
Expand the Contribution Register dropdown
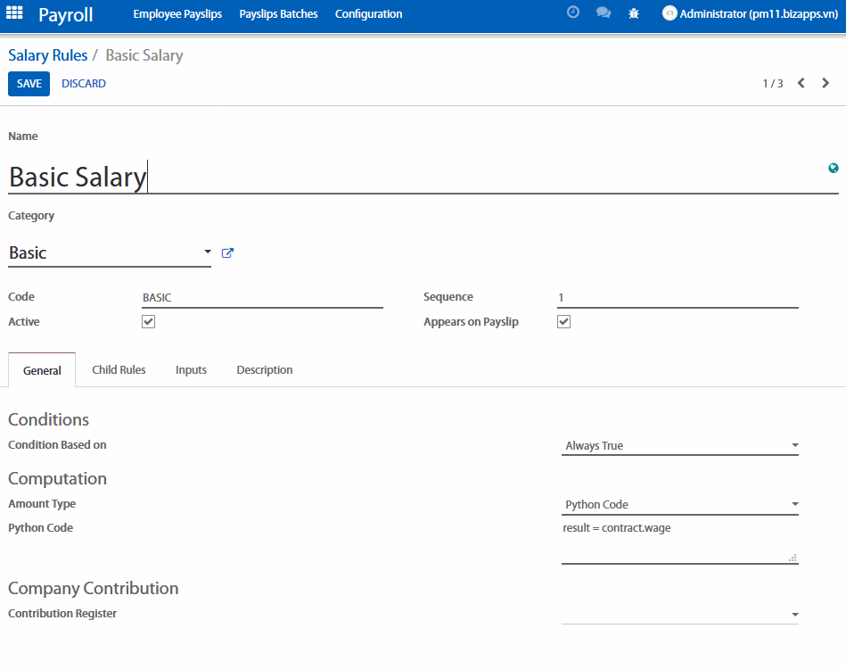pos(679,614)
